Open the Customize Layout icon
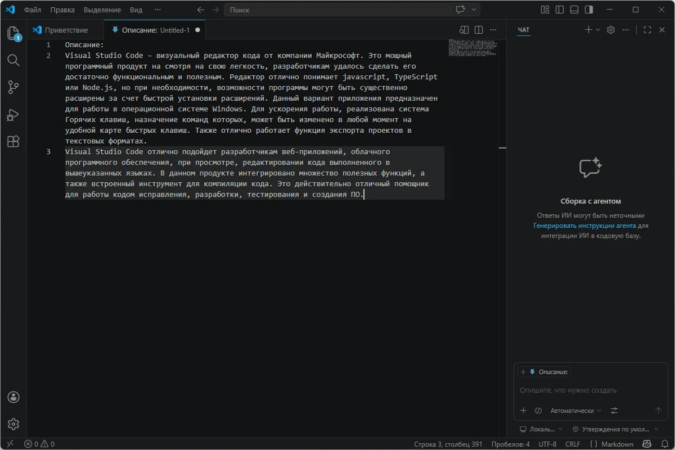This screenshot has height=450, width=675. click(x=544, y=10)
